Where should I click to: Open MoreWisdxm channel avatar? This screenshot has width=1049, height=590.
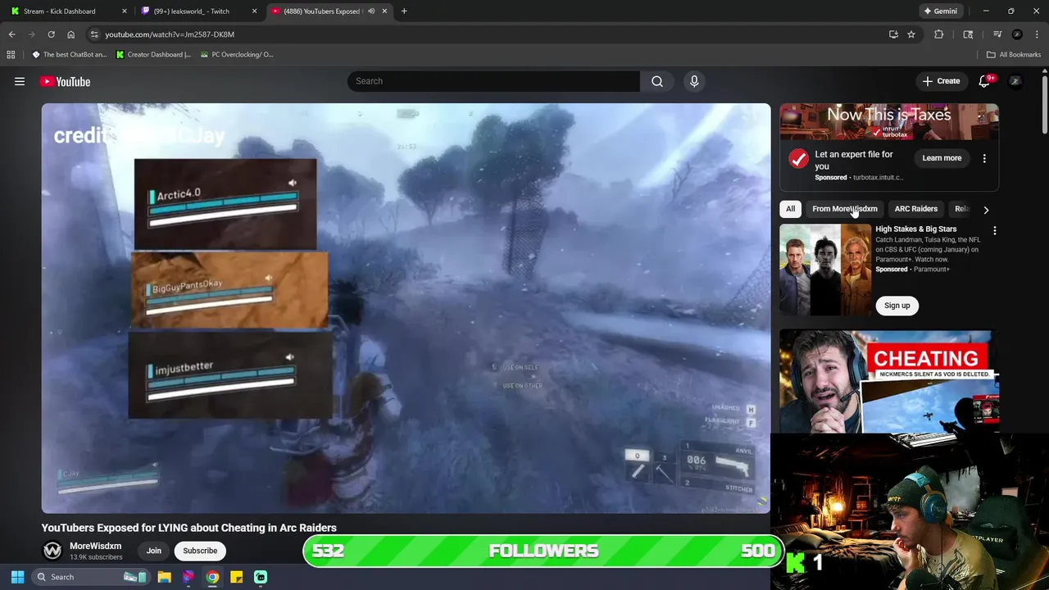[52, 551]
